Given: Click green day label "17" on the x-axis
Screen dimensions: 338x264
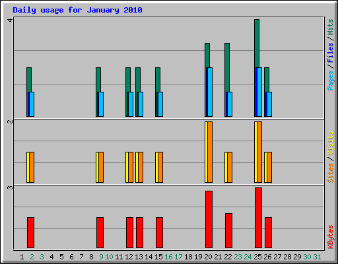Looking at the screenshot, I should (x=178, y=257).
